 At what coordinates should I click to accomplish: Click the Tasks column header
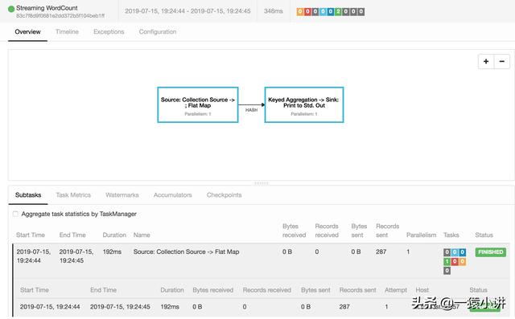451,235
